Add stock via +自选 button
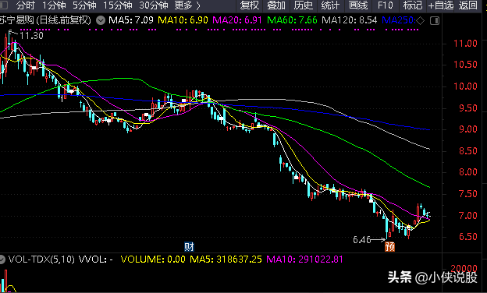Image resolution: width=487 pixels, height=293 pixels. pos(441,5)
